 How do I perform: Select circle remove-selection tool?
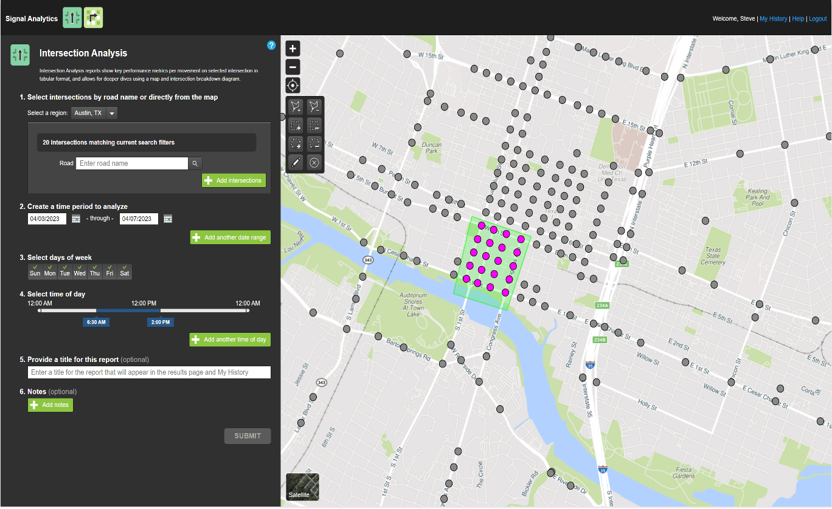point(314,143)
